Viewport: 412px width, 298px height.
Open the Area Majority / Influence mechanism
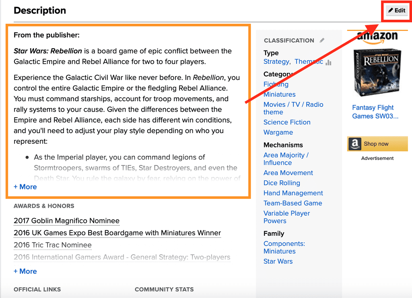(x=286, y=159)
